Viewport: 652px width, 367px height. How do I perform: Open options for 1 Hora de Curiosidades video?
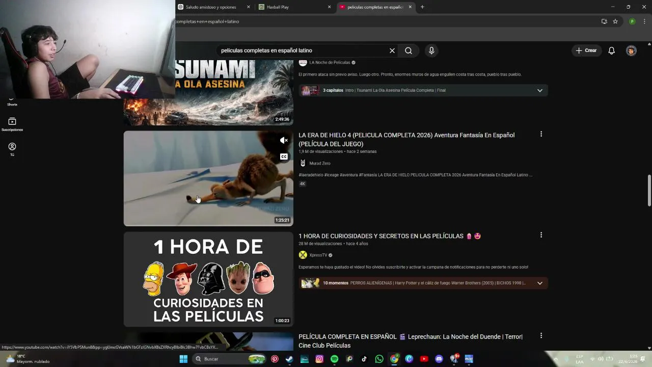click(541, 235)
